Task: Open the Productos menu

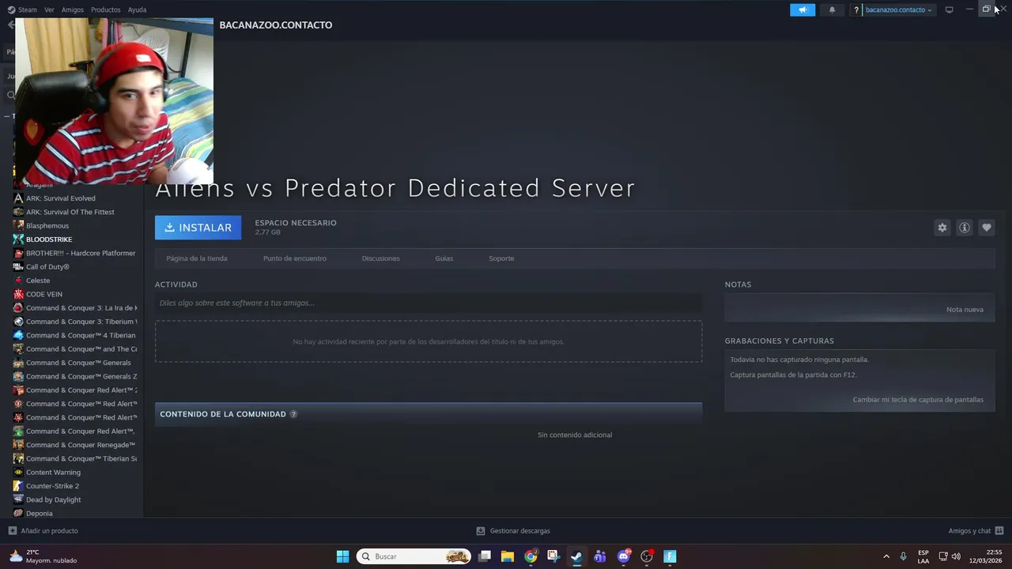Action: tap(105, 9)
